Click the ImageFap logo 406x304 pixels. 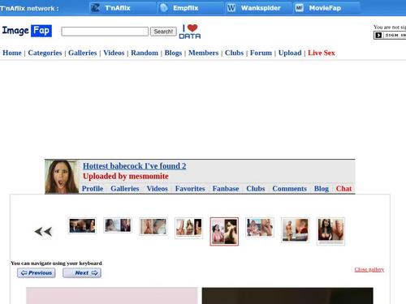click(27, 31)
